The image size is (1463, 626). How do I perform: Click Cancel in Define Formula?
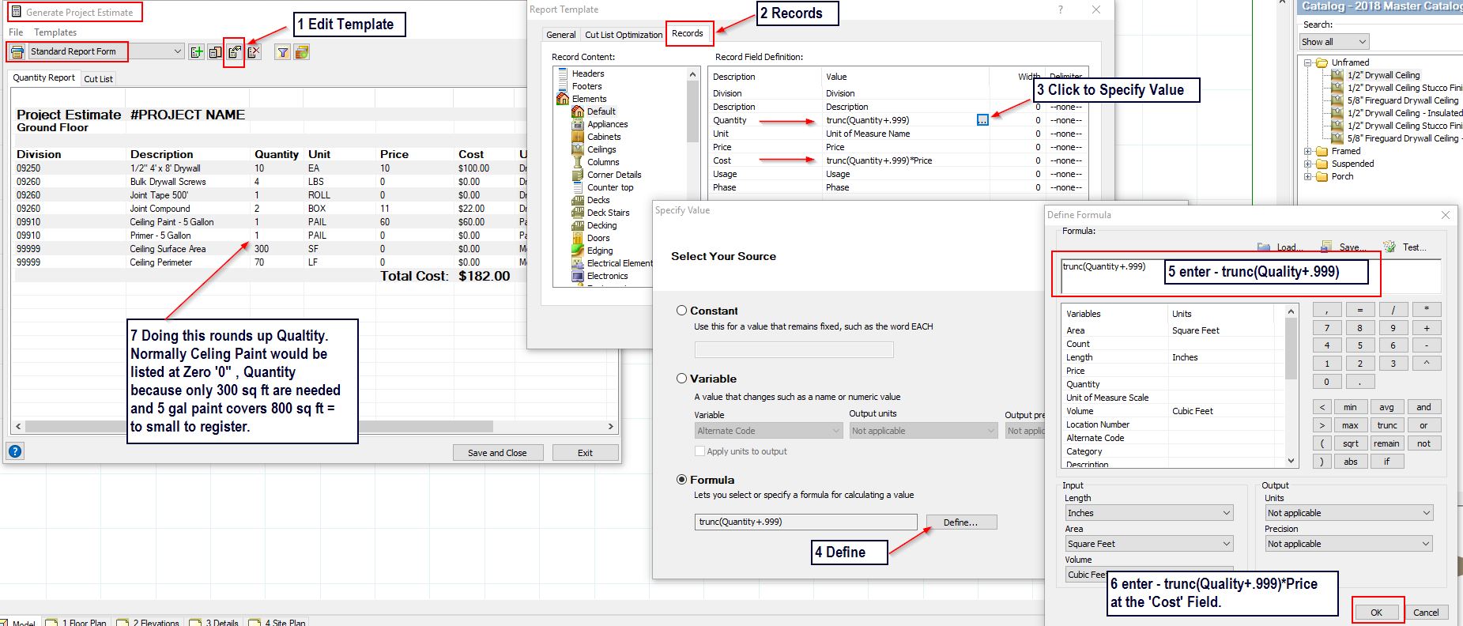tap(1426, 613)
